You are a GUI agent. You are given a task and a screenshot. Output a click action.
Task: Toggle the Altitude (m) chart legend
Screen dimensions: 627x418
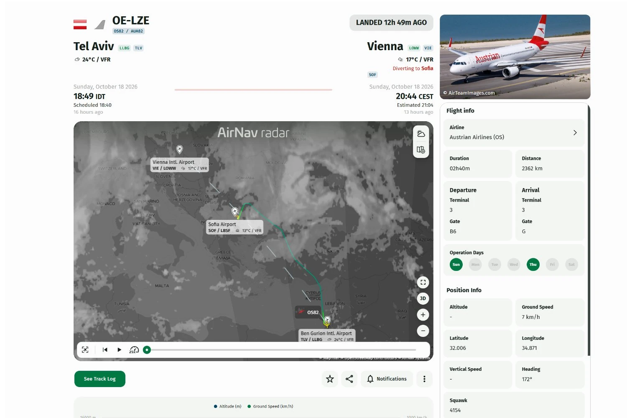pos(227,406)
